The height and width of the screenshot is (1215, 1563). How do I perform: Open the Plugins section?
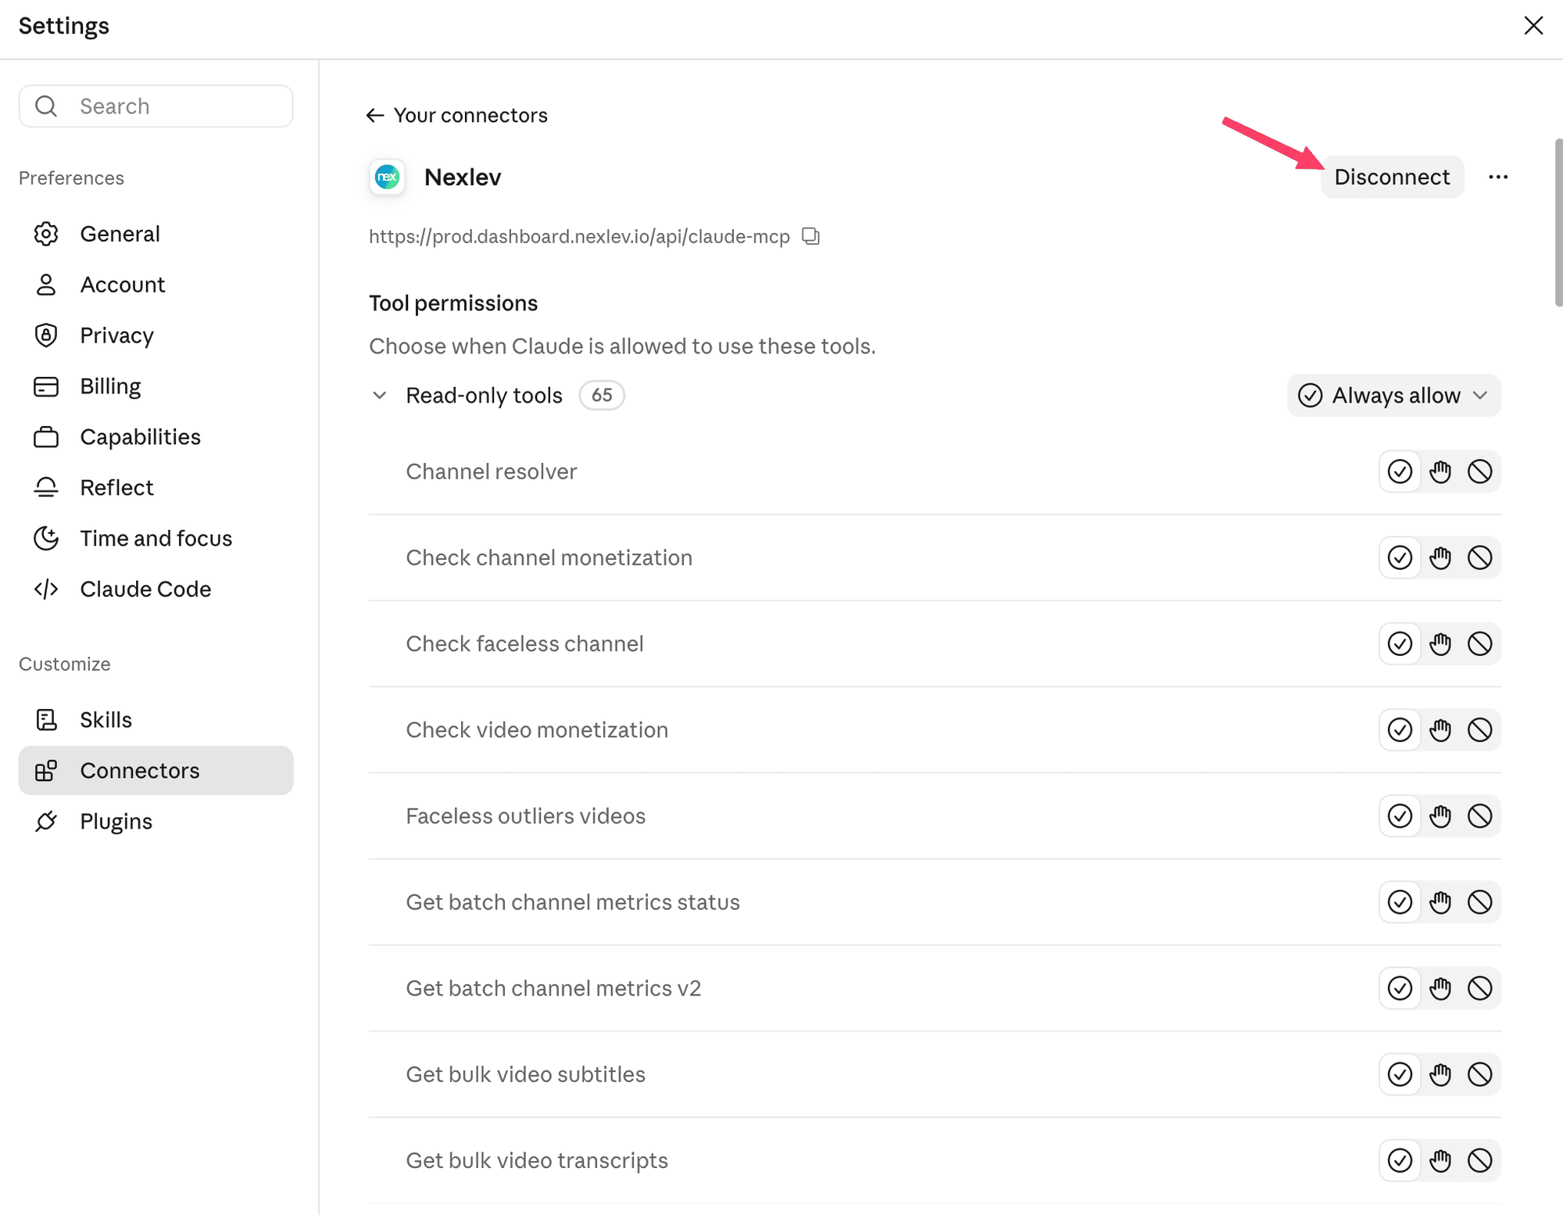[x=156, y=822]
